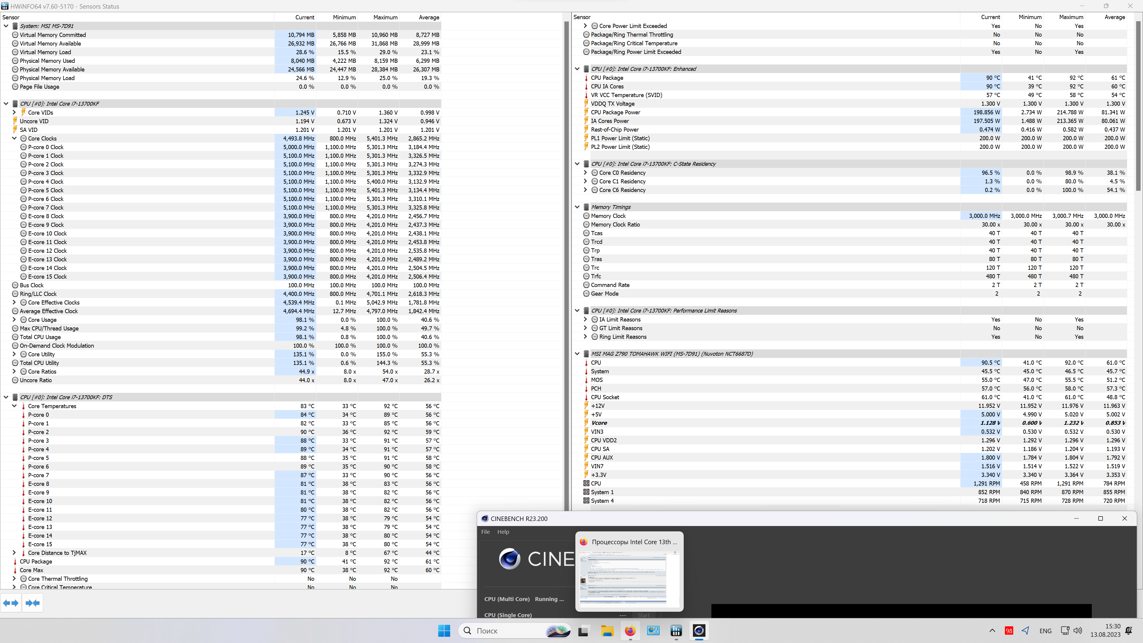Image resolution: width=1143 pixels, height=643 pixels.
Task: Click the Cinebench taskbar icon
Action: (699, 630)
